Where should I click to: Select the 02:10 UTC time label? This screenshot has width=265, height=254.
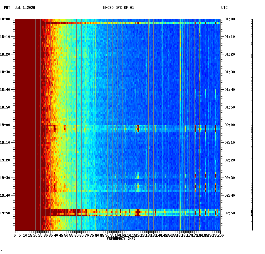pos(230,143)
